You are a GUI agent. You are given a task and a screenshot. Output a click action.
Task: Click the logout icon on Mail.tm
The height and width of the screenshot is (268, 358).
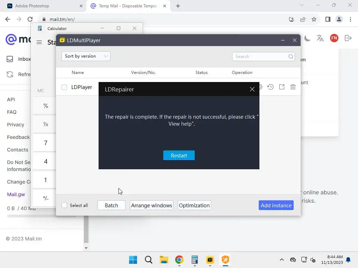(348, 38)
